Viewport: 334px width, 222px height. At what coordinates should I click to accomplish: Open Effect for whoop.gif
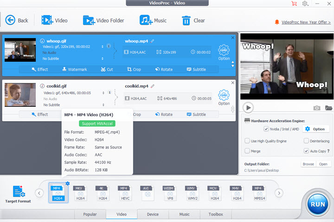tap(40, 69)
